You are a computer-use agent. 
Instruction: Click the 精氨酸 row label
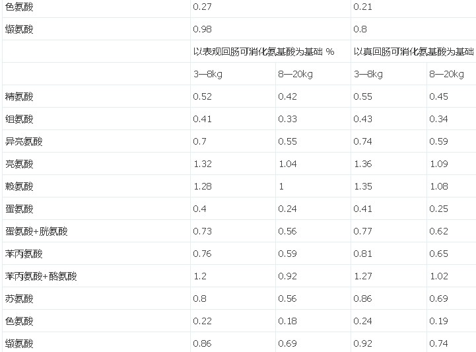point(18,96)
